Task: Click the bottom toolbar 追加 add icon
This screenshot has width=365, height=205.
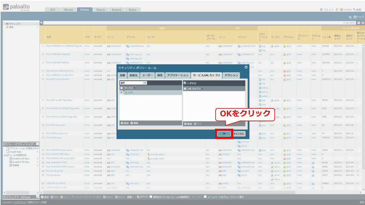Action: pyautogui.click(x=42, y=197)
